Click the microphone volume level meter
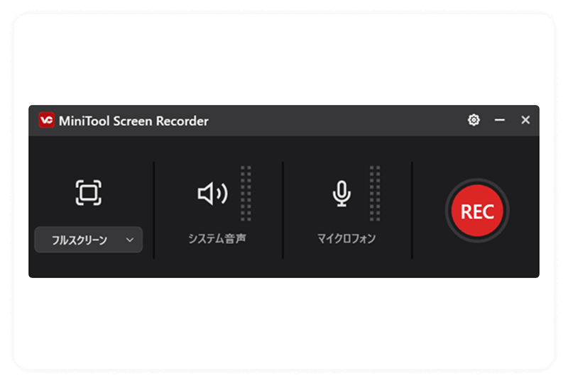Screen dimensions: 568x383 [375, 194]
